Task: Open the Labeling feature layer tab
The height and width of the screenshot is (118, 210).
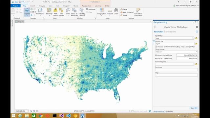Action: click(98, 6)
